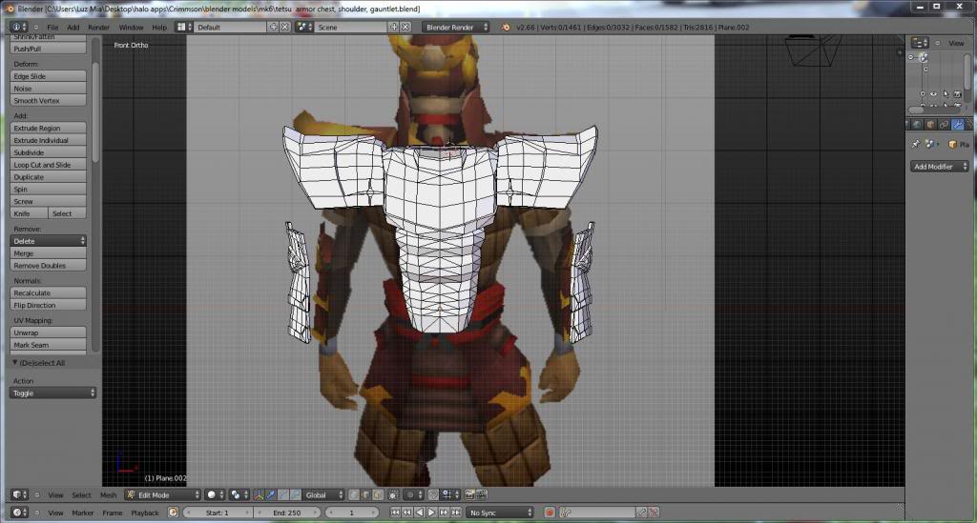The image size is (977, 523).
Task: Enable edge select mode icon
Action: click(365, 495)
